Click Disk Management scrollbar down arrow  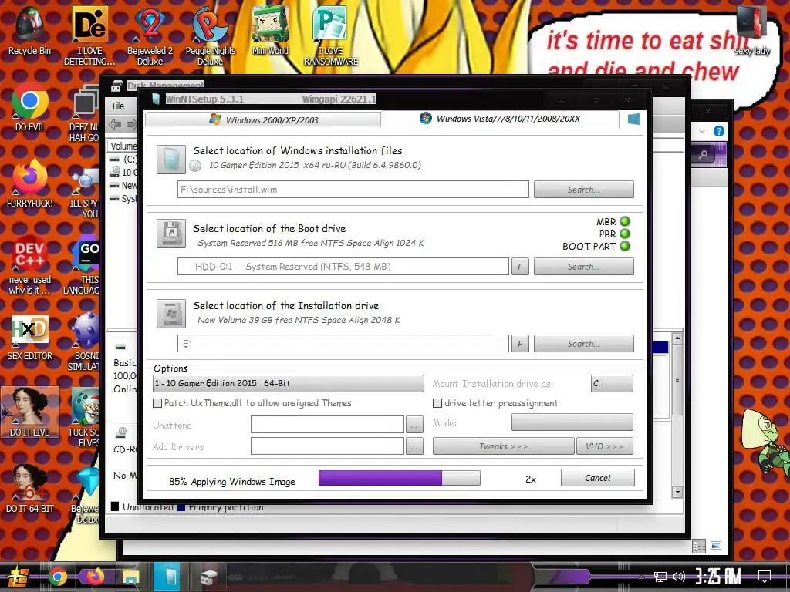(677, 492)
